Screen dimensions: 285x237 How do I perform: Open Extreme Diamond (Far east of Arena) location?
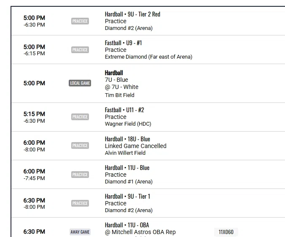pyautogui.click(x=148, y=57)
